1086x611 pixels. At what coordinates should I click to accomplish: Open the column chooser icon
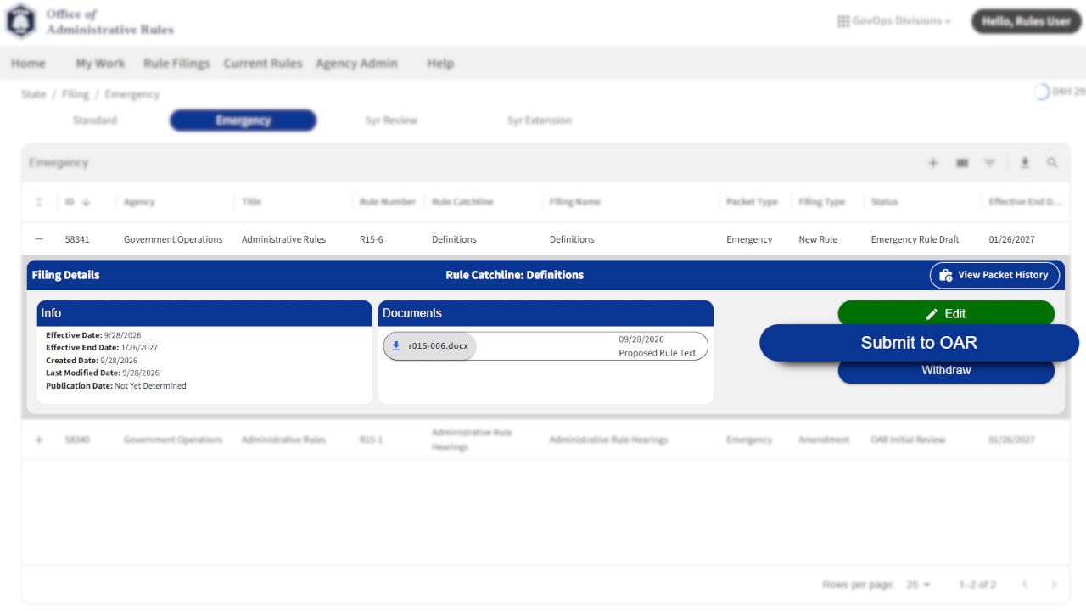point(962,163)
